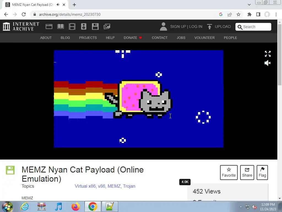View site information lock icon
Image resolution: width=282 pixels, height=212 pixels.
[x=35, y=14]
